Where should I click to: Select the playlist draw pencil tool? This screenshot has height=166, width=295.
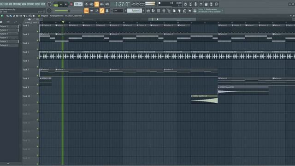(7, 16)
